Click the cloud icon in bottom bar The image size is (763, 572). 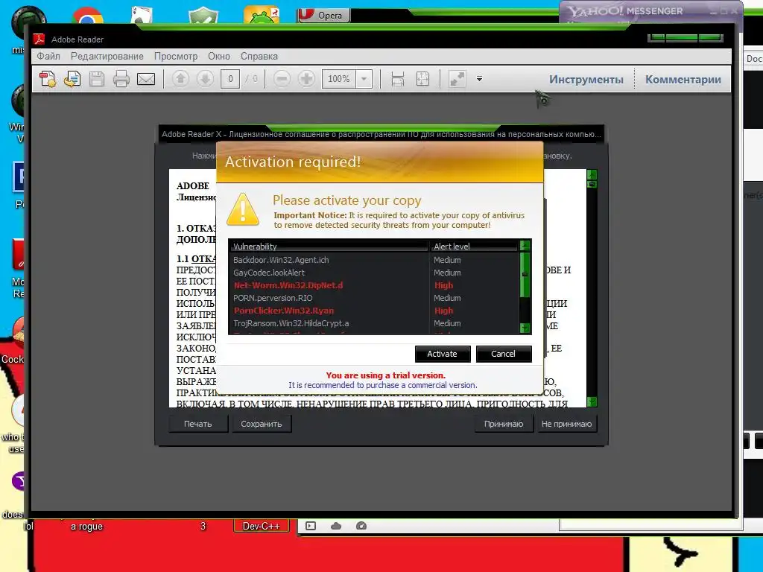pyautogui.click(x=336, y=526)
